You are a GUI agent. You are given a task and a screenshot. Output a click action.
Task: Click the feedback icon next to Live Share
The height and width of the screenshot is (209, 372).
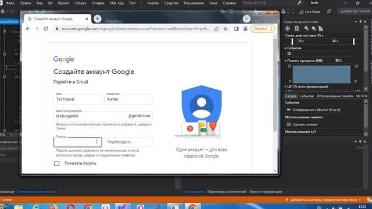tap(329, 12)
